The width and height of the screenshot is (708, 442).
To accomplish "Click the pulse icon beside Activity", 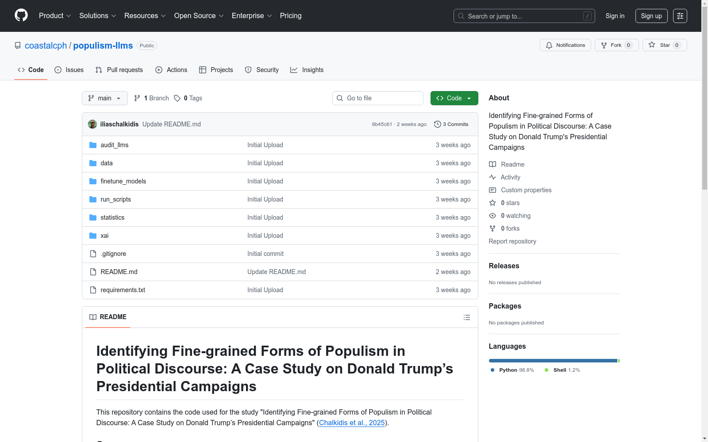I will [493, 177].
